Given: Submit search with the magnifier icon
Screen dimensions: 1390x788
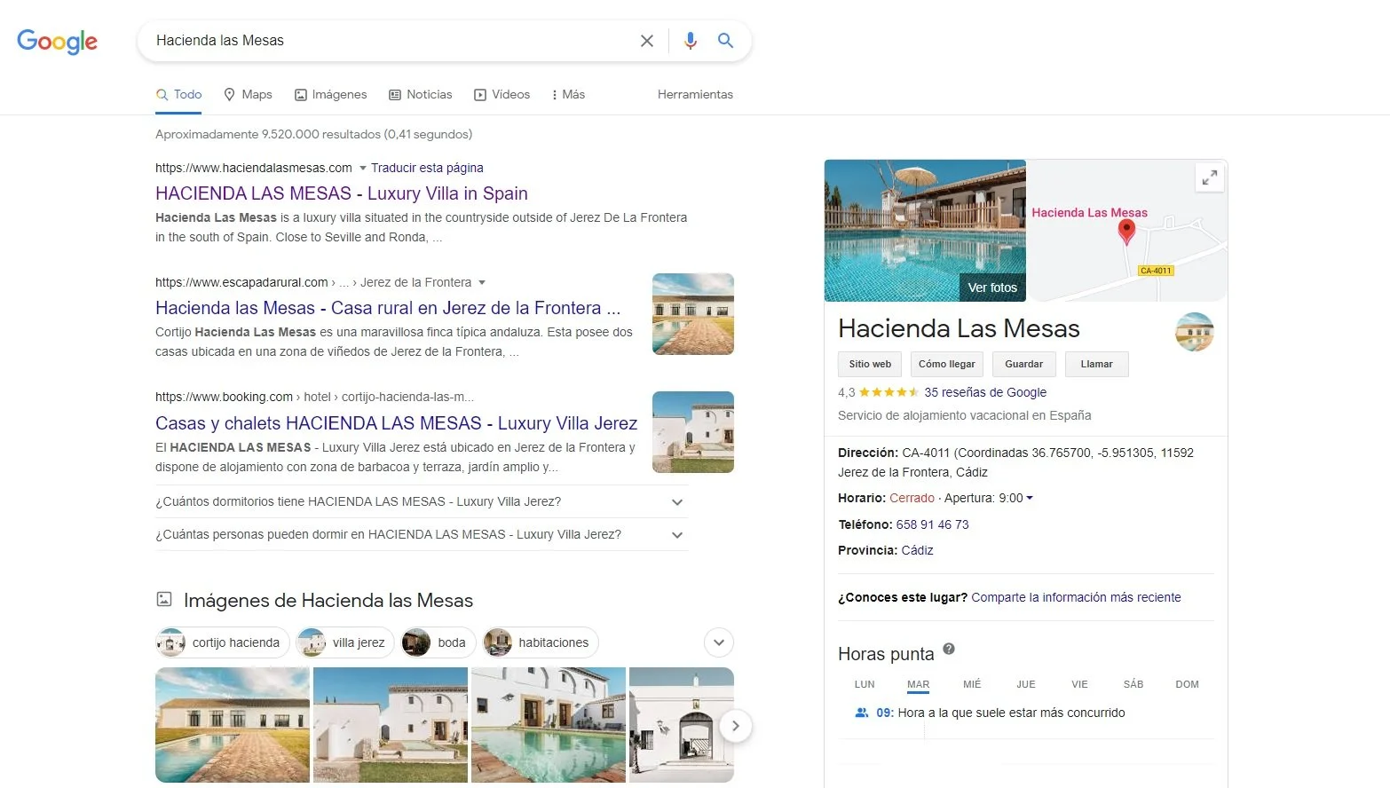Looking at the screenshot, I should [x=725, y=41].
